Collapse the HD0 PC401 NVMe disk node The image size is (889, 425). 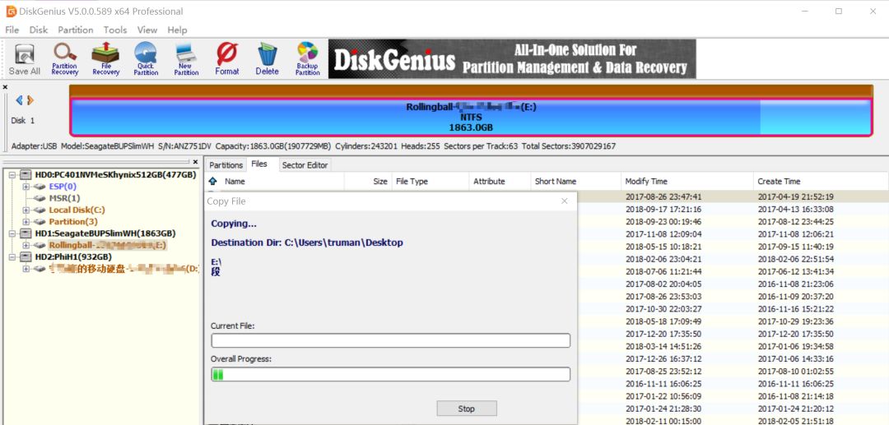[x=12, y=175]
